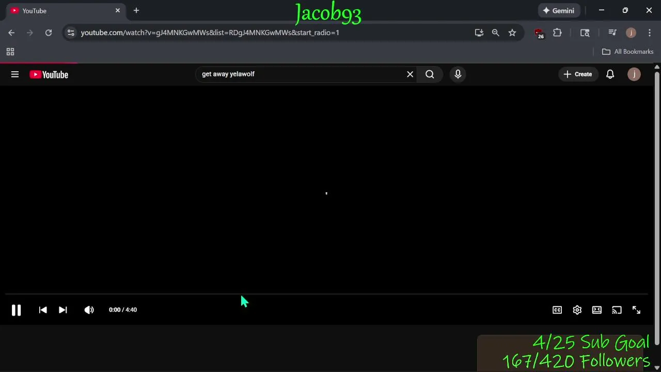
Task: Toggle closed captions on the player
Action: click(x=557, y=310)
